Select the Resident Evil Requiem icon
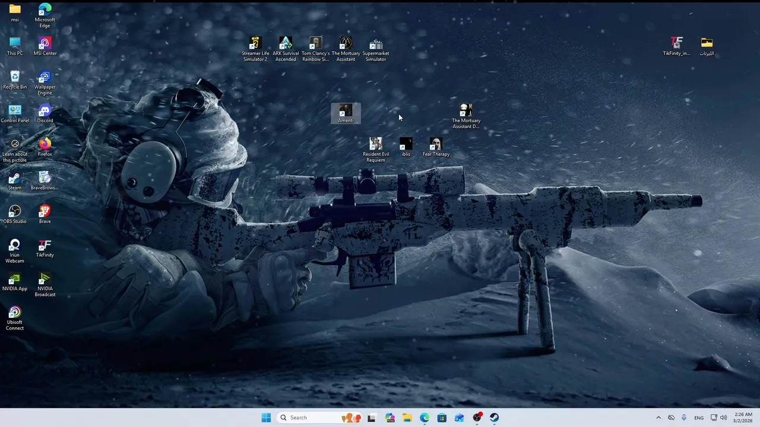Viewport: 760px width, 427px height. pos(376,150)
